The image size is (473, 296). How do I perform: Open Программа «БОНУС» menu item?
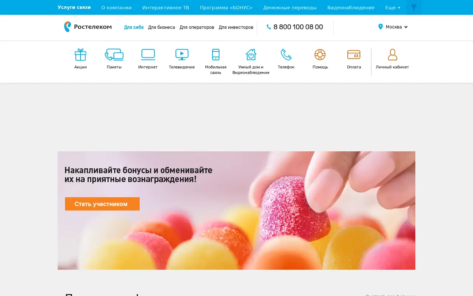coord(226,7)
